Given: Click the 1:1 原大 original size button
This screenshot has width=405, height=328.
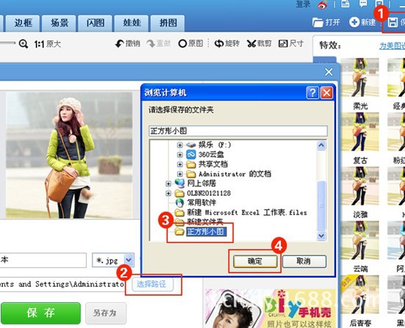Looking at the screenshot, I should 48,44.
